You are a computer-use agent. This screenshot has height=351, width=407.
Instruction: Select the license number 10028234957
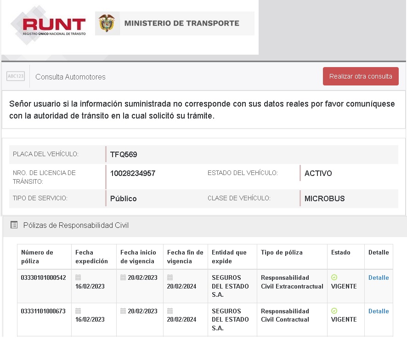pos(133,174)
